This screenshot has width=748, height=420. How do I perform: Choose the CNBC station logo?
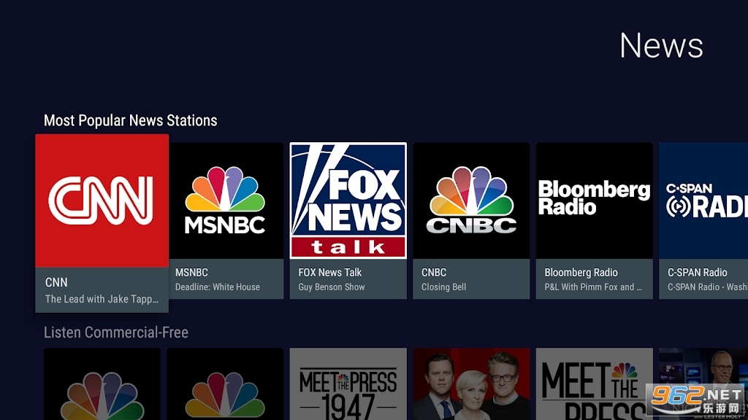click(x=471, y=201)
